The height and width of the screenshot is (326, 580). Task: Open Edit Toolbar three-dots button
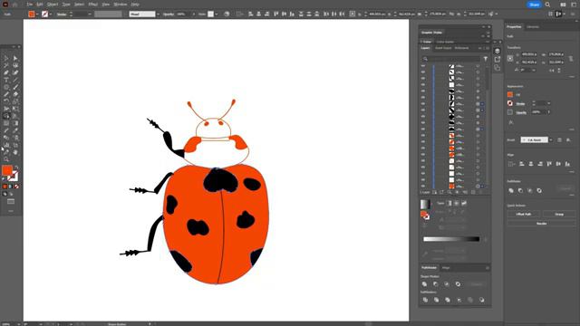coord(11,211)
